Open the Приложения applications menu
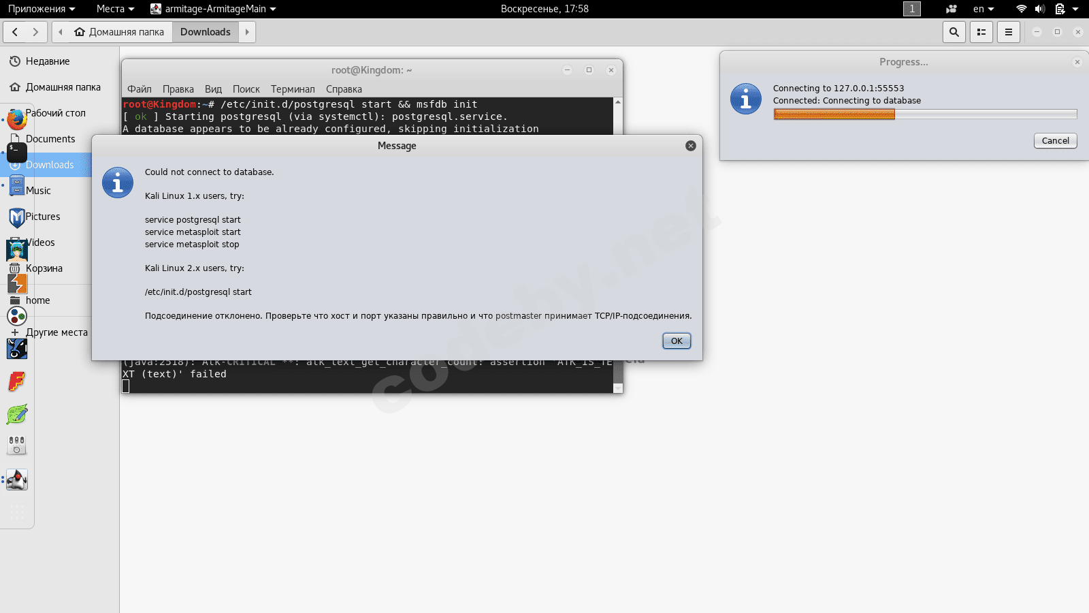1089x613 pixels. [42, 9]
